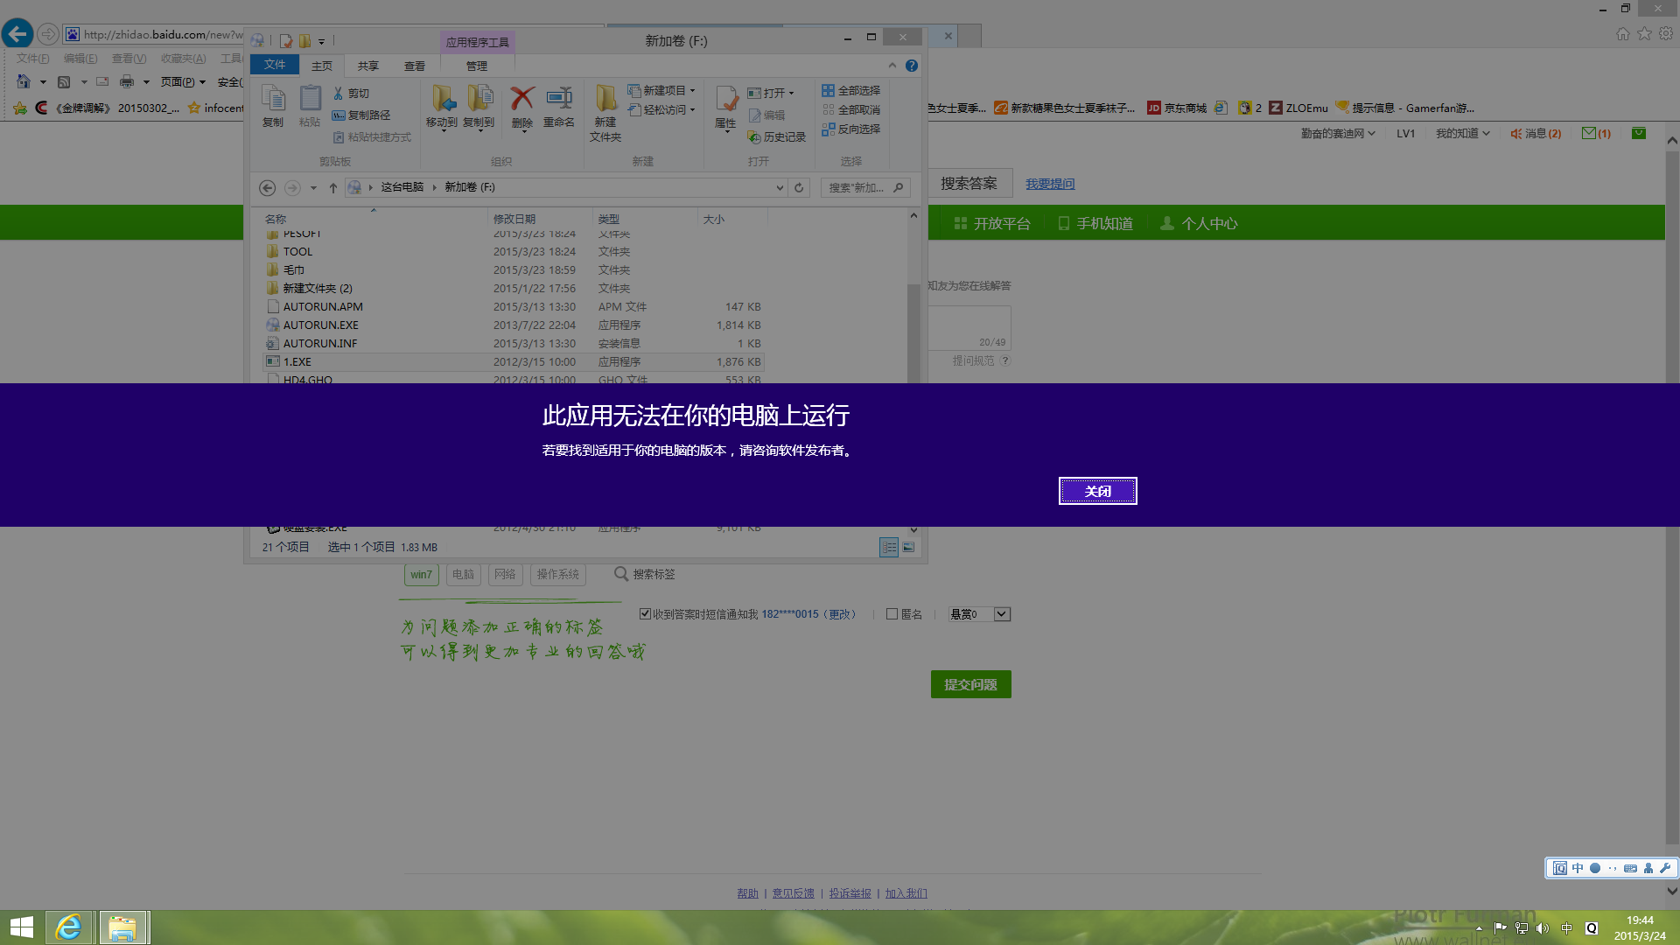Click Select none (全部取消)
The height and width of the screenshot is (945, 1680).
point(851,110)
